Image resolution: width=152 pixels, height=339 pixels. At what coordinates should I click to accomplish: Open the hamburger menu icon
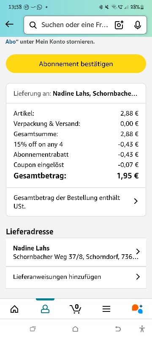tap(106, 309)
